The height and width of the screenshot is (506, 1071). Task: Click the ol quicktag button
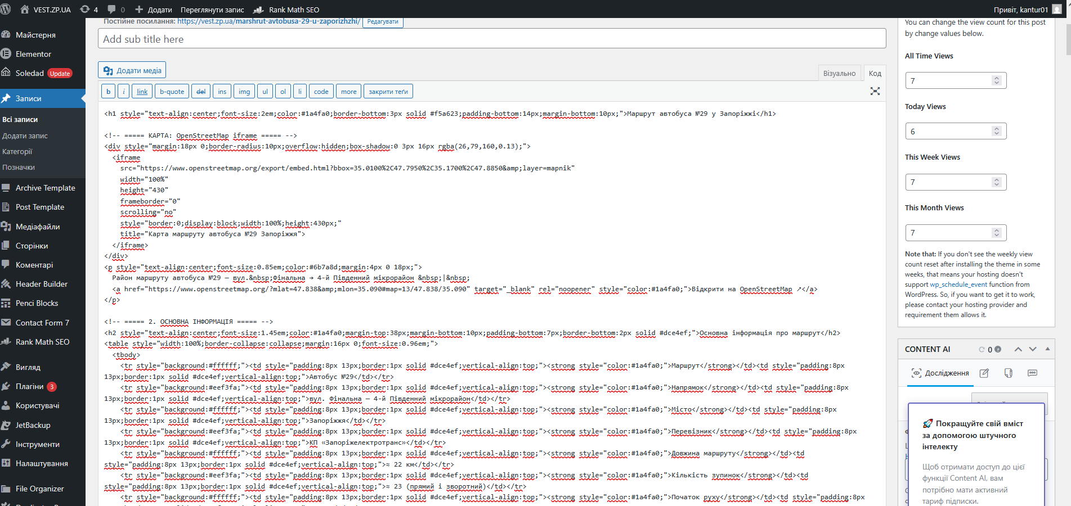(283, 92)
